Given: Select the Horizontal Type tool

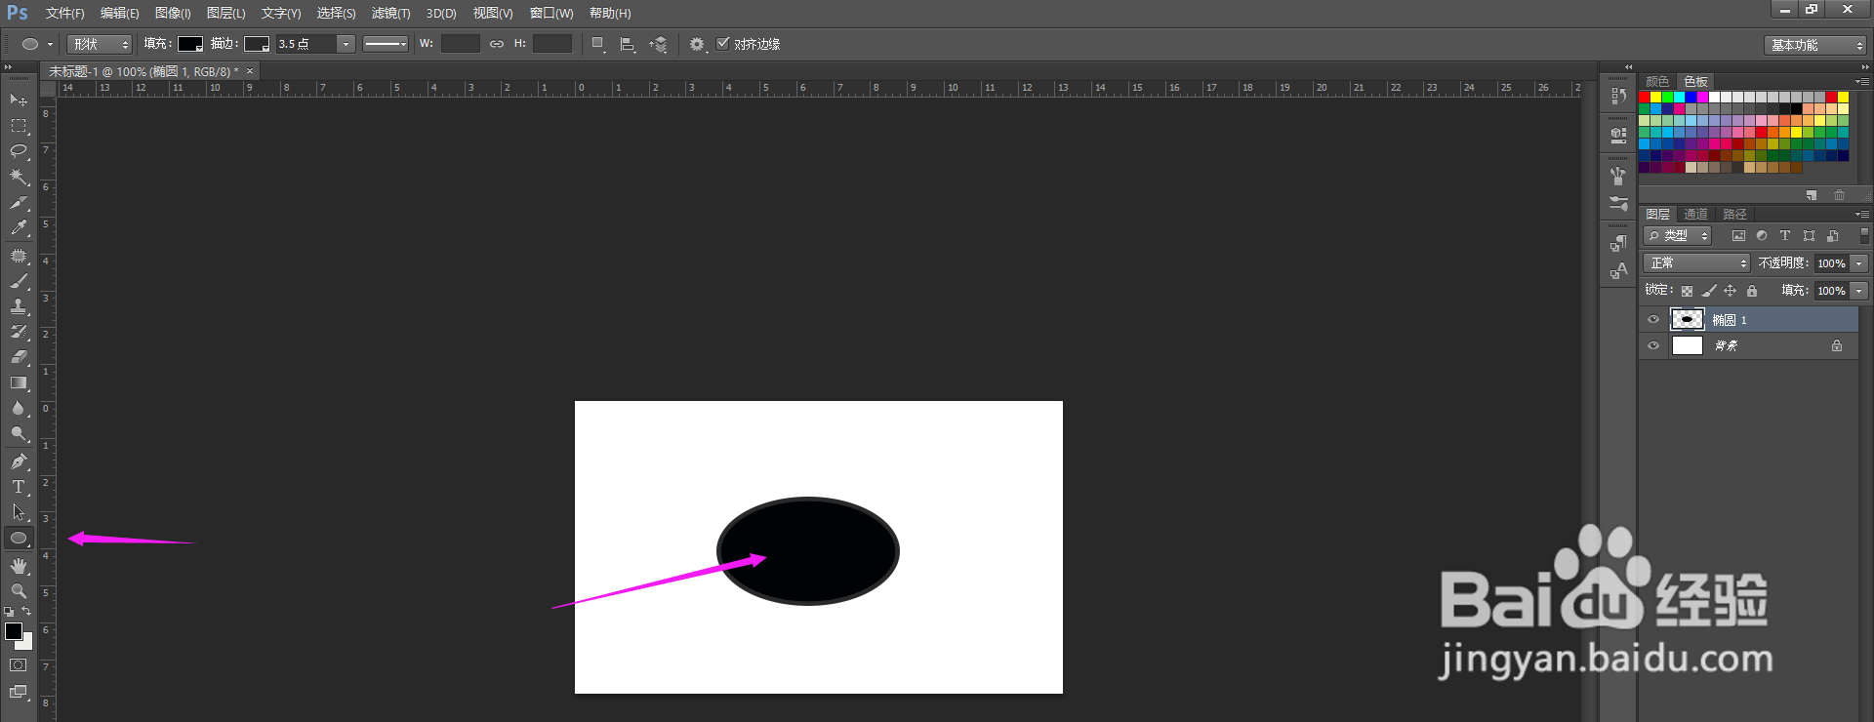Looking at the screenshot, I should tap(19, 487).
